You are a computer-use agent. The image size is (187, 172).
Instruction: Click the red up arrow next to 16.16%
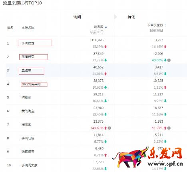click(x=165, y=47)
